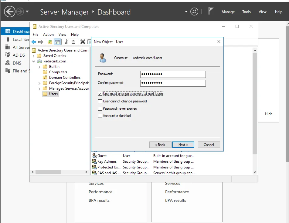Click the Copy clipboard toolbar icon
The image size is (289, 223).
pyautogui.click(x=73, y=42)
